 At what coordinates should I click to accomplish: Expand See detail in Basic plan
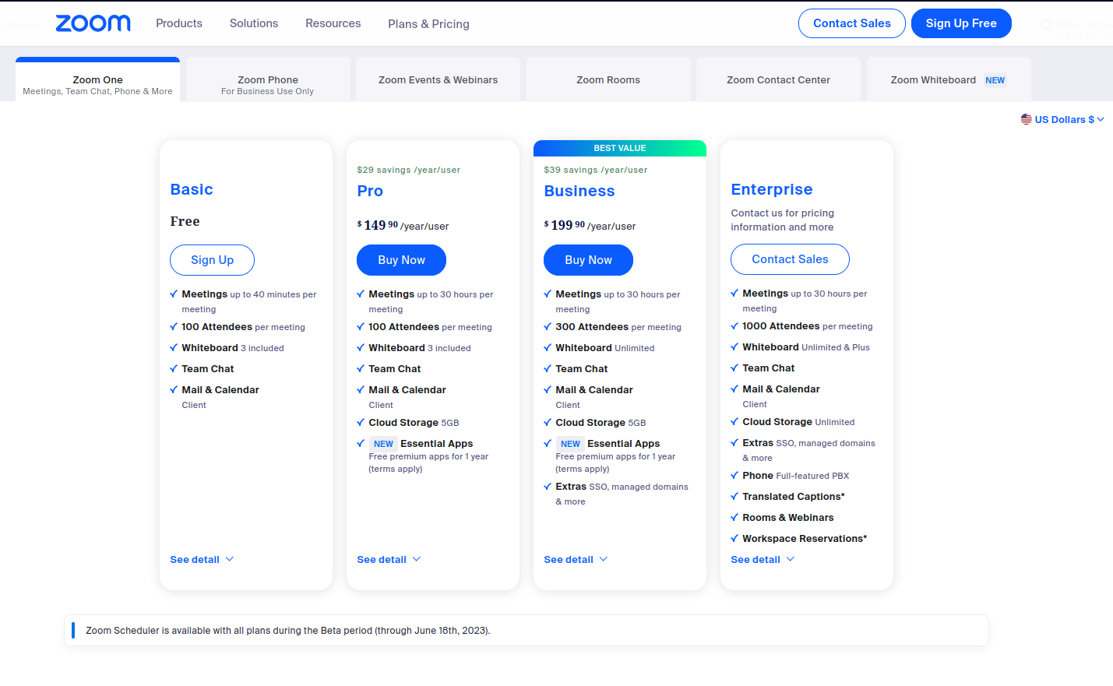202,560
